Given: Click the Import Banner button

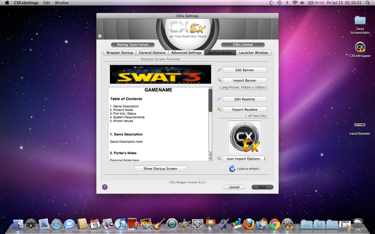Looking at the screenshot, I should click(x=245, y=80).
